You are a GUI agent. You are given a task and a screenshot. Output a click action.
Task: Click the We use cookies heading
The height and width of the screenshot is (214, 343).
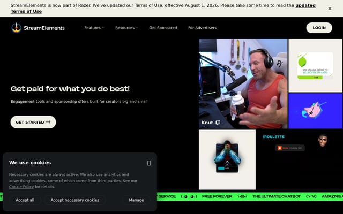(30, 163)
